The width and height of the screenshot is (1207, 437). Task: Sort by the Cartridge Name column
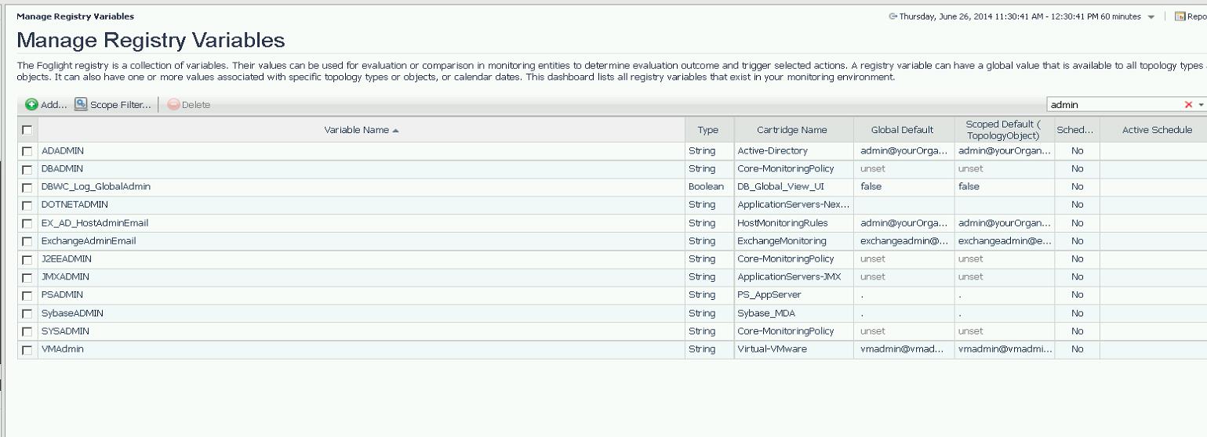tap(791, 130)
